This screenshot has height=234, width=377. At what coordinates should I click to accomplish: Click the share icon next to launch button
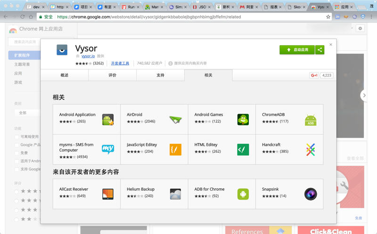(x=320, y=50)
